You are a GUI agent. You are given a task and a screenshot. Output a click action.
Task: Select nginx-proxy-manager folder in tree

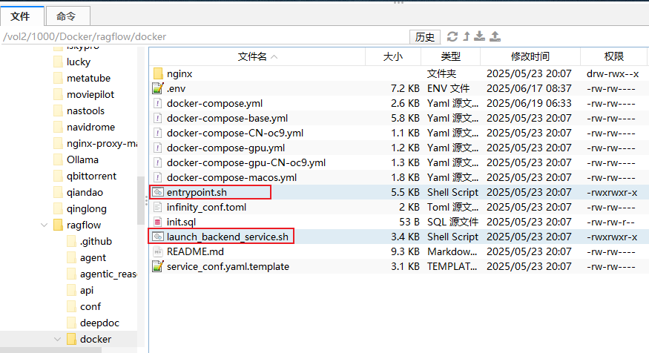click(102, 144)
